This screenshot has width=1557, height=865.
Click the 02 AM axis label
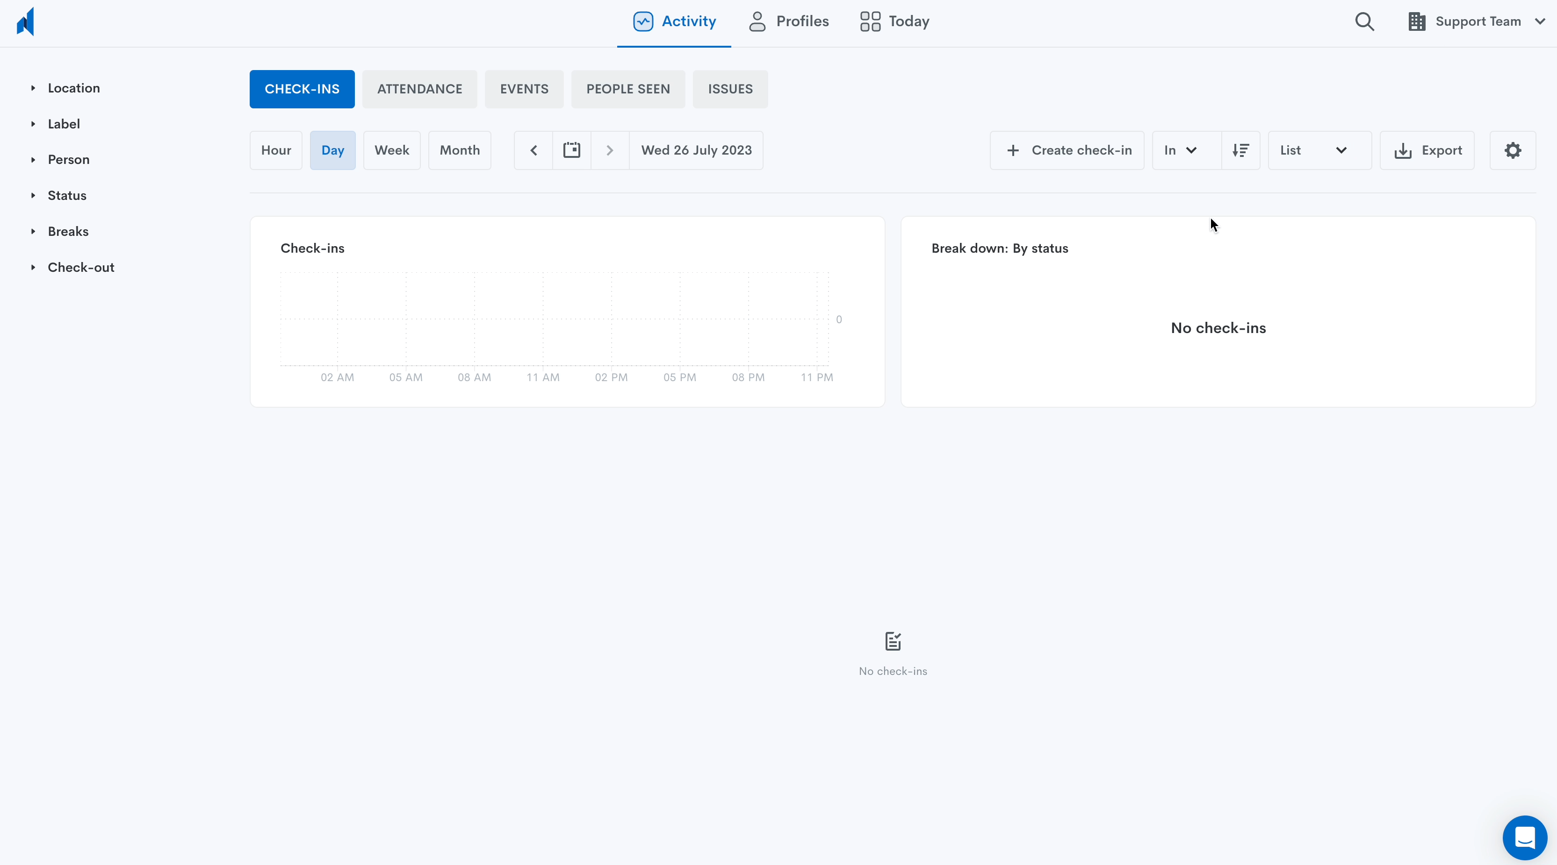pyautogui.click(x=337, y=377)
